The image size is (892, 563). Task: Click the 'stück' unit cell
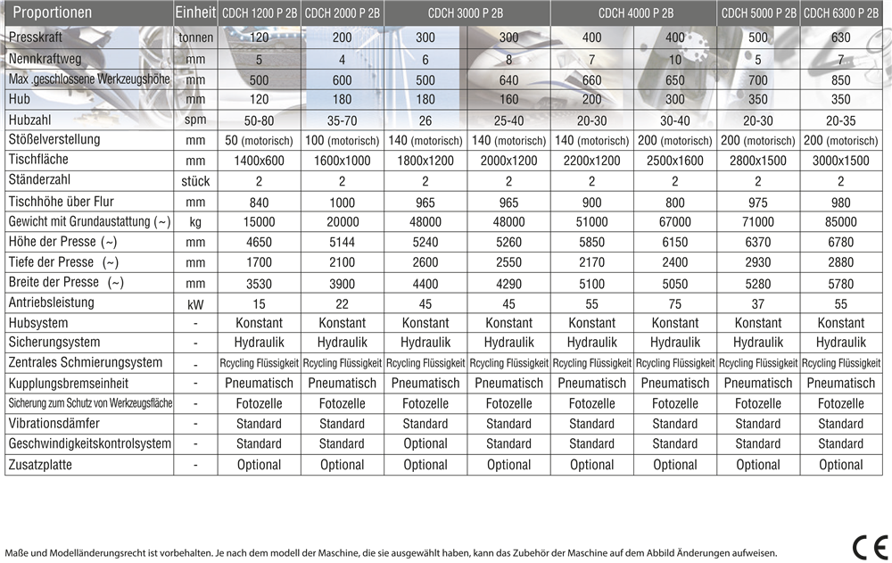pyautogui.click(x=195, y=181)
